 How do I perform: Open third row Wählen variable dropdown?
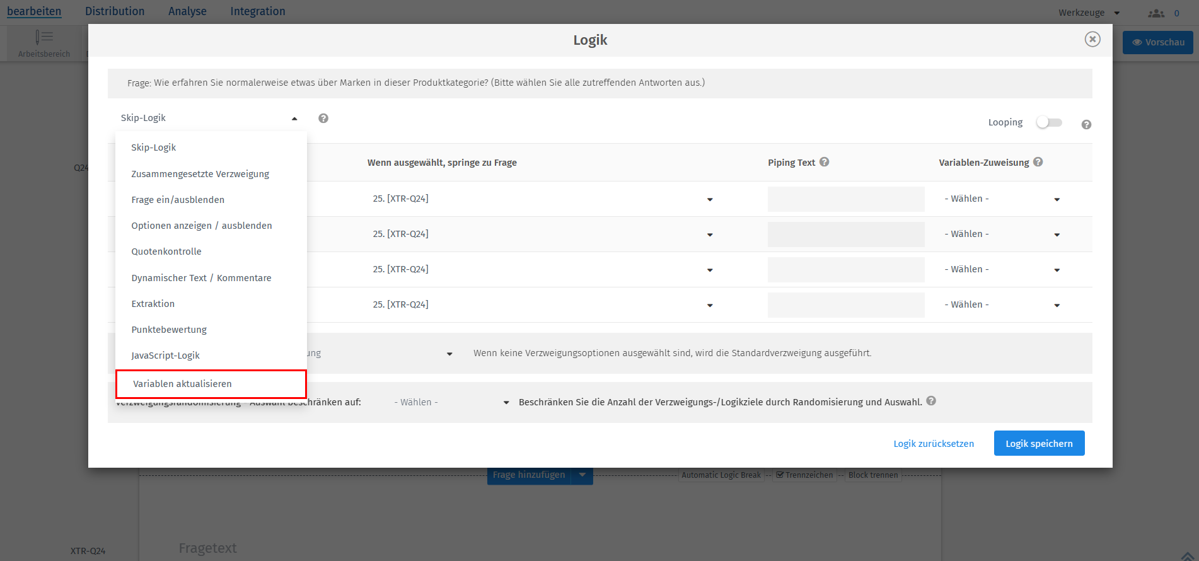1002,270
